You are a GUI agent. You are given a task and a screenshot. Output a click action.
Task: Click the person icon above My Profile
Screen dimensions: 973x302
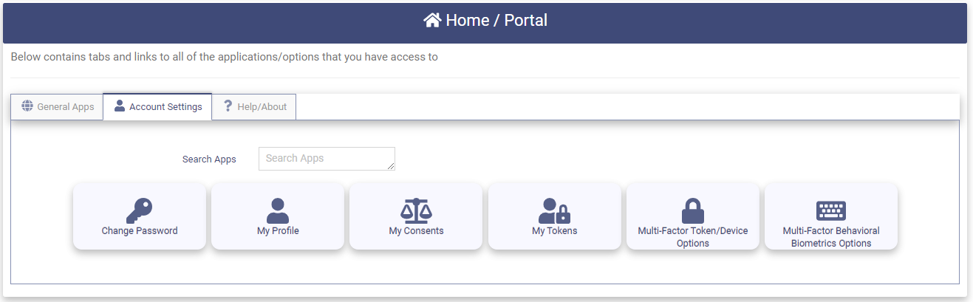coord(278,210)
